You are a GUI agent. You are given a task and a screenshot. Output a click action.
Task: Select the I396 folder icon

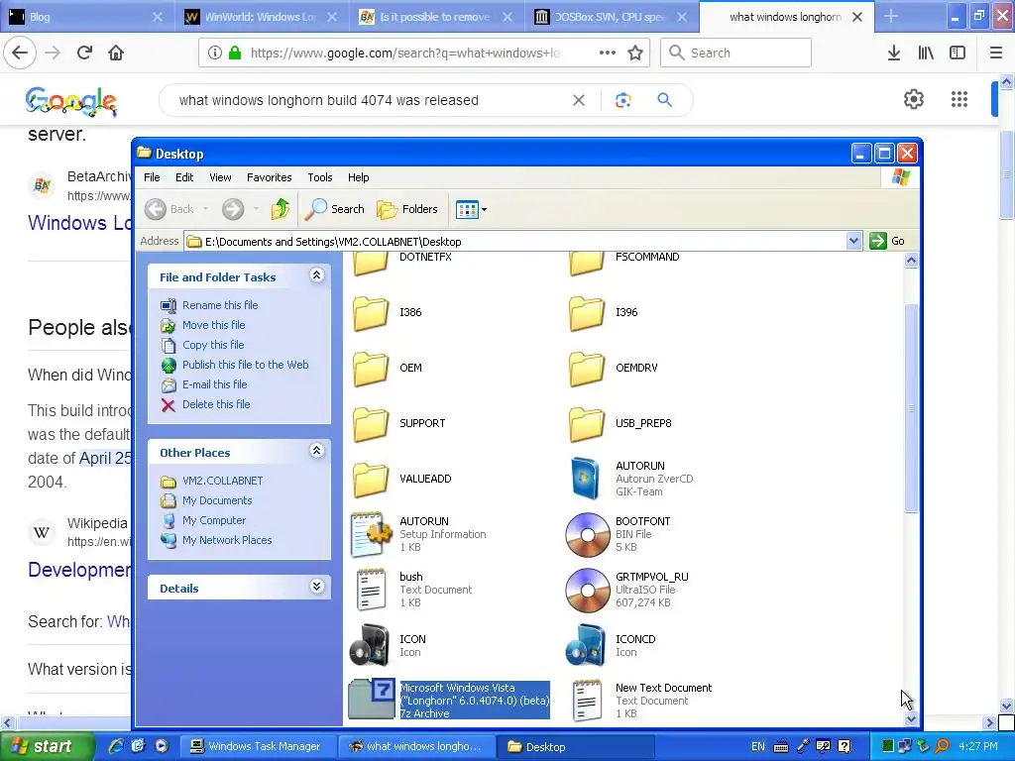pos(587,313)
